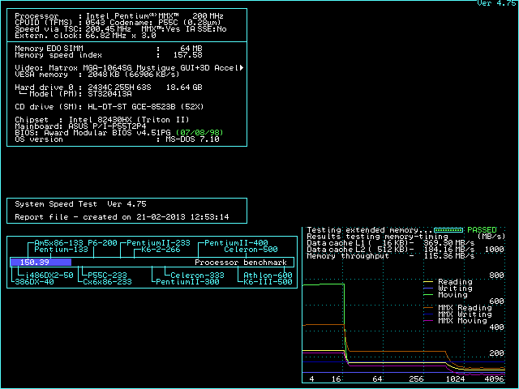Click the green BIOS date (07/08/98)
Viewport: 519px width, 389px height.
[x=199, y=133]
